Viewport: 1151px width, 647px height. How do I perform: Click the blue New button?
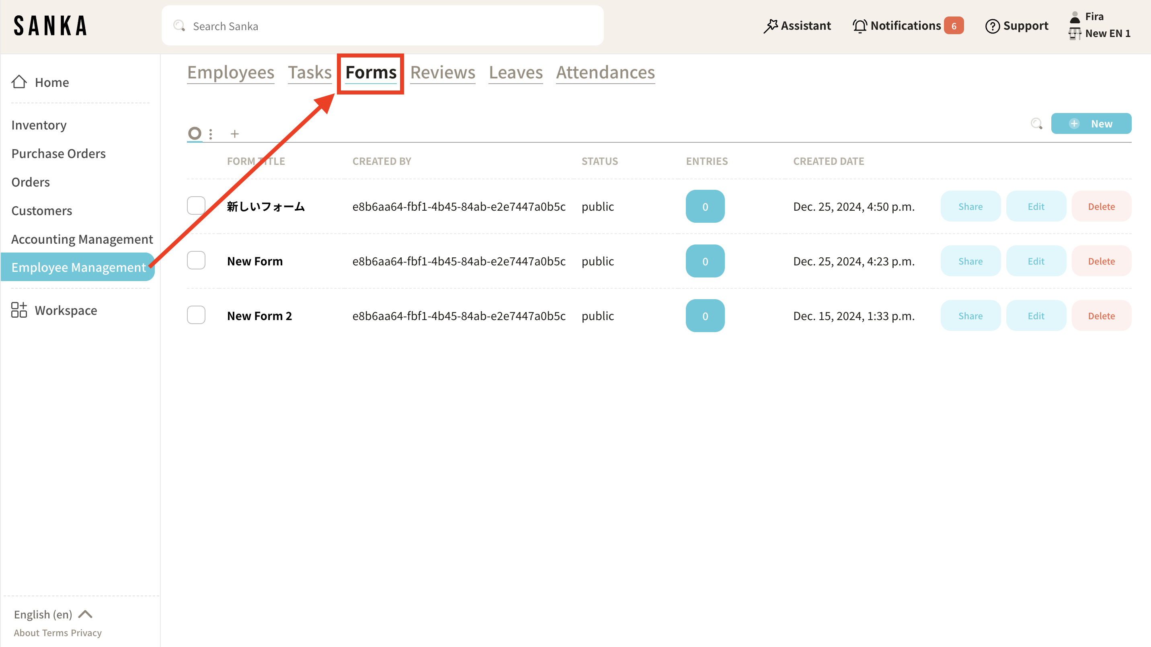point(1091,124)
